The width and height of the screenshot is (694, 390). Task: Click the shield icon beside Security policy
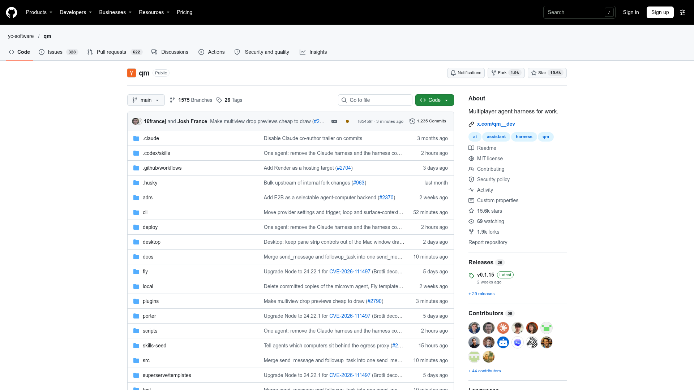(x=471, y=179)
